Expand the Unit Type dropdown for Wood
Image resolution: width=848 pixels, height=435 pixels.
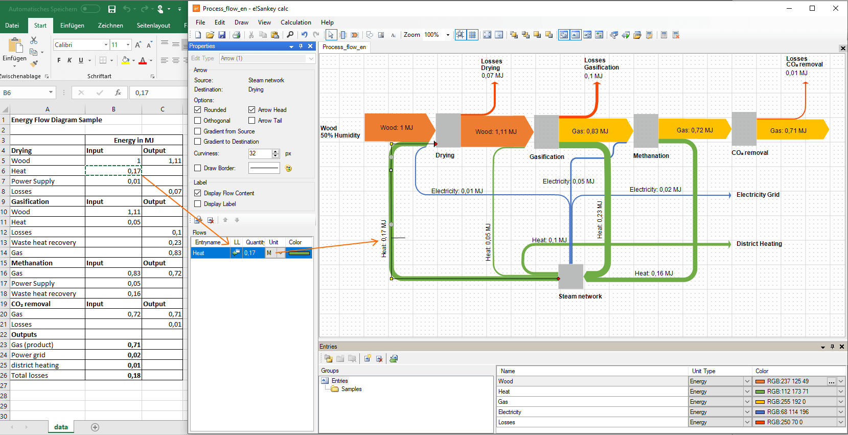pos(747,381)
